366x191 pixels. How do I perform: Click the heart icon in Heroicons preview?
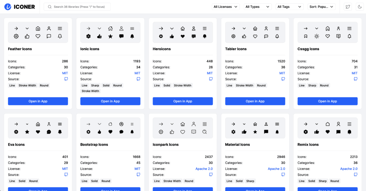pos(183,36)
